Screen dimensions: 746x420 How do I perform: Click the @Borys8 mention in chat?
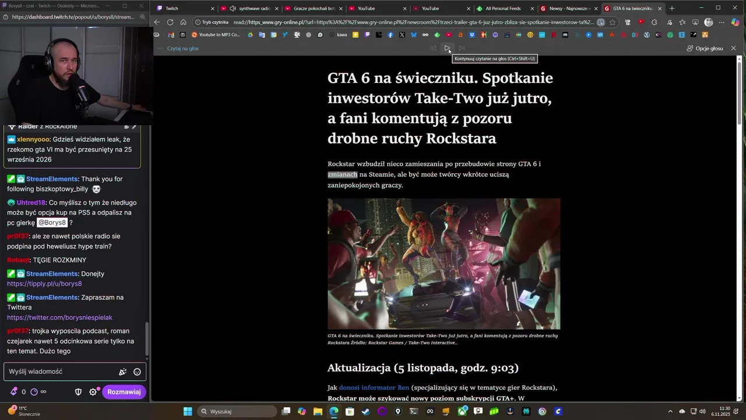(52, 223)
